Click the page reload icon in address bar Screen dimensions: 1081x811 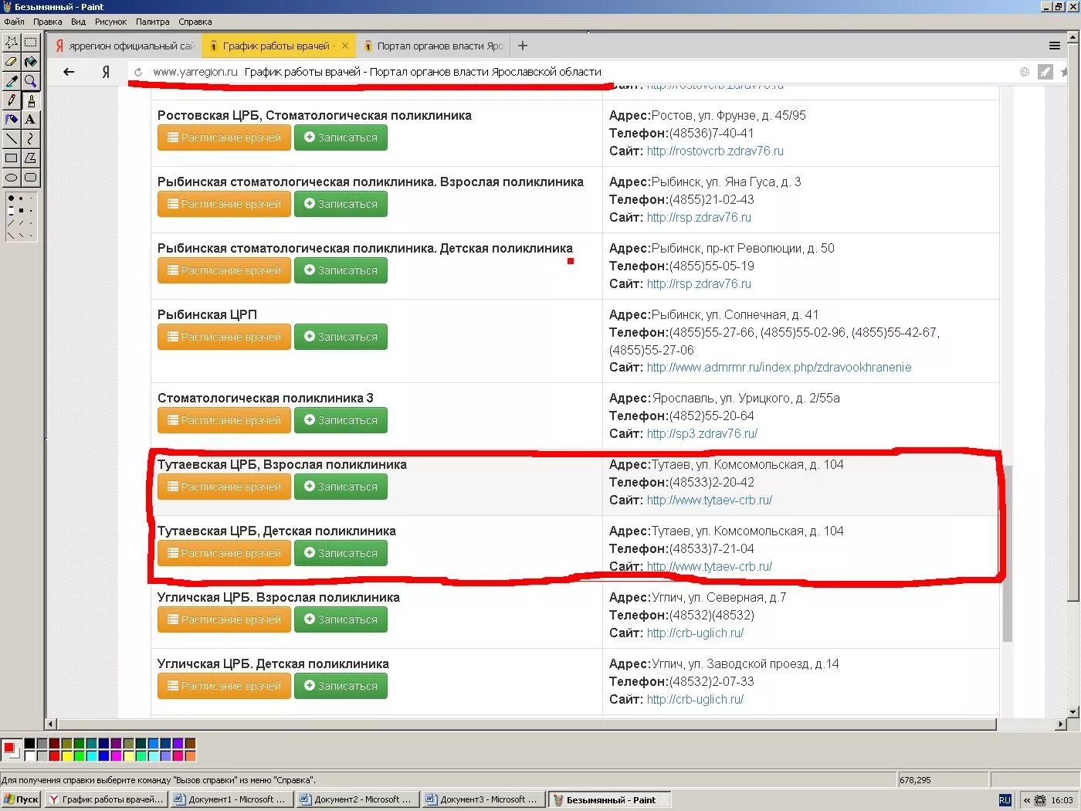(138, 72)
